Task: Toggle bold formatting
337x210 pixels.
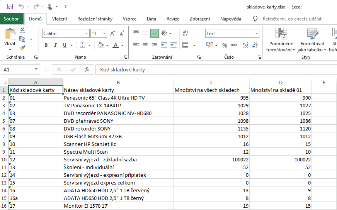Action: [x=46, y=45]
